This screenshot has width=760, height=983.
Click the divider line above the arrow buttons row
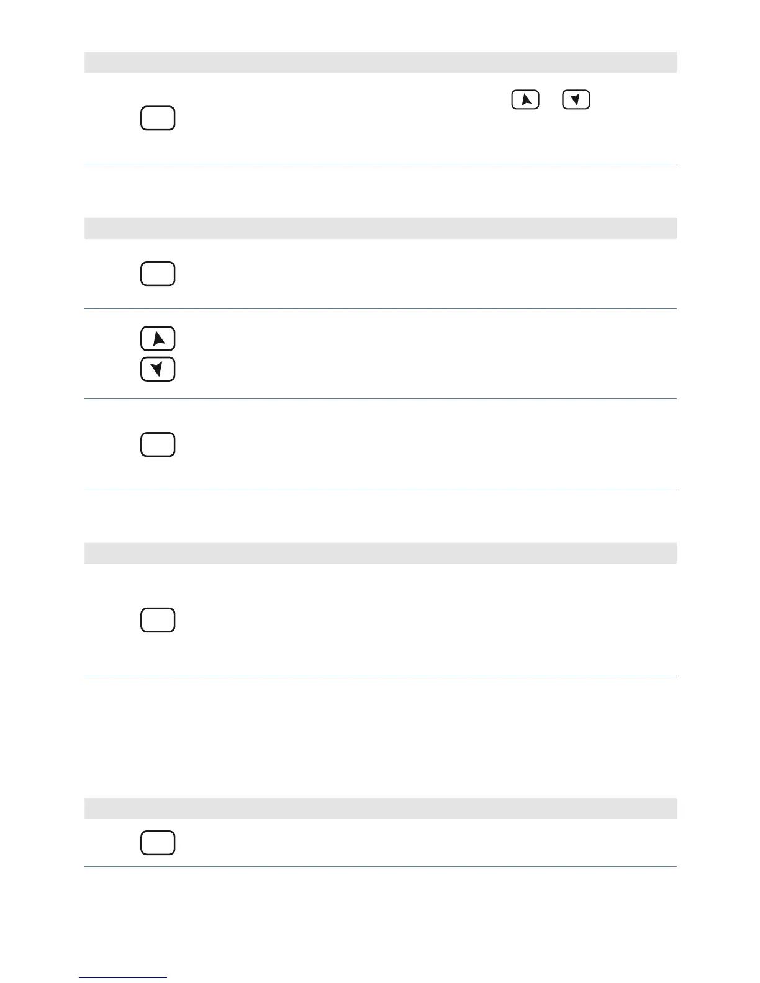point(381,309)
